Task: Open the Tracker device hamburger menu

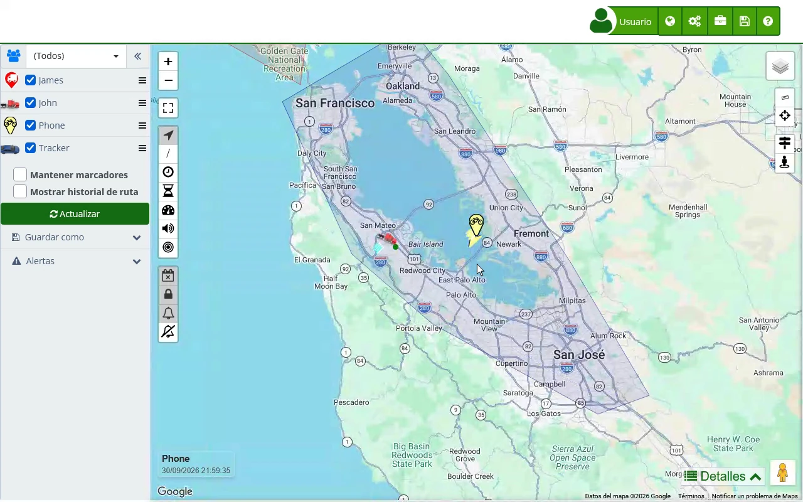Action: pyautogui.click(x=142, y=148)
